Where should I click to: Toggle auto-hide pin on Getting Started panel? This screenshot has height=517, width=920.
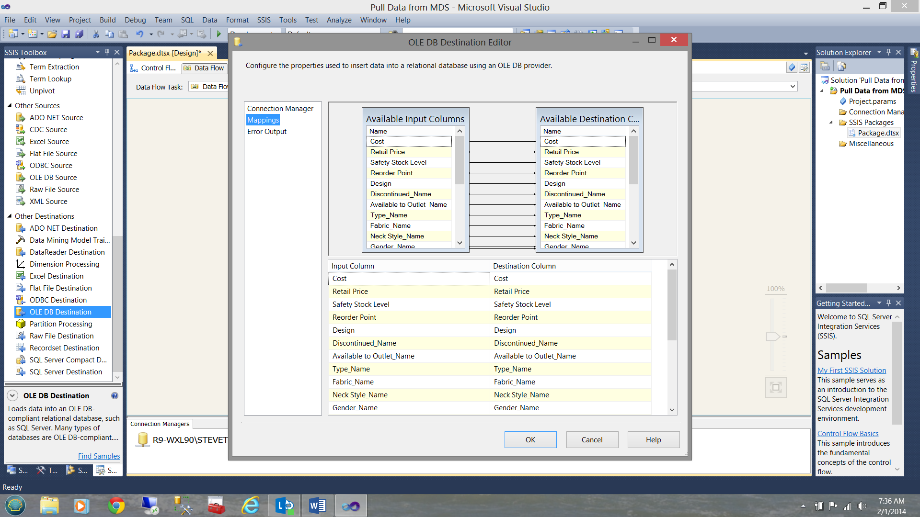(889, 303)
